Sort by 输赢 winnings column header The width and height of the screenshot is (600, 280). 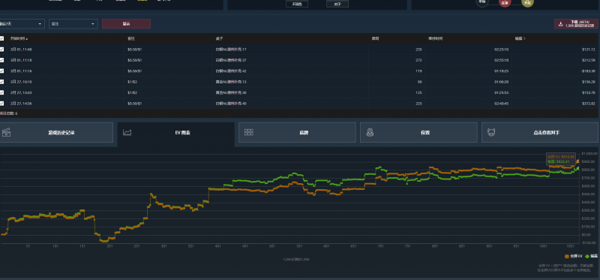519,39
